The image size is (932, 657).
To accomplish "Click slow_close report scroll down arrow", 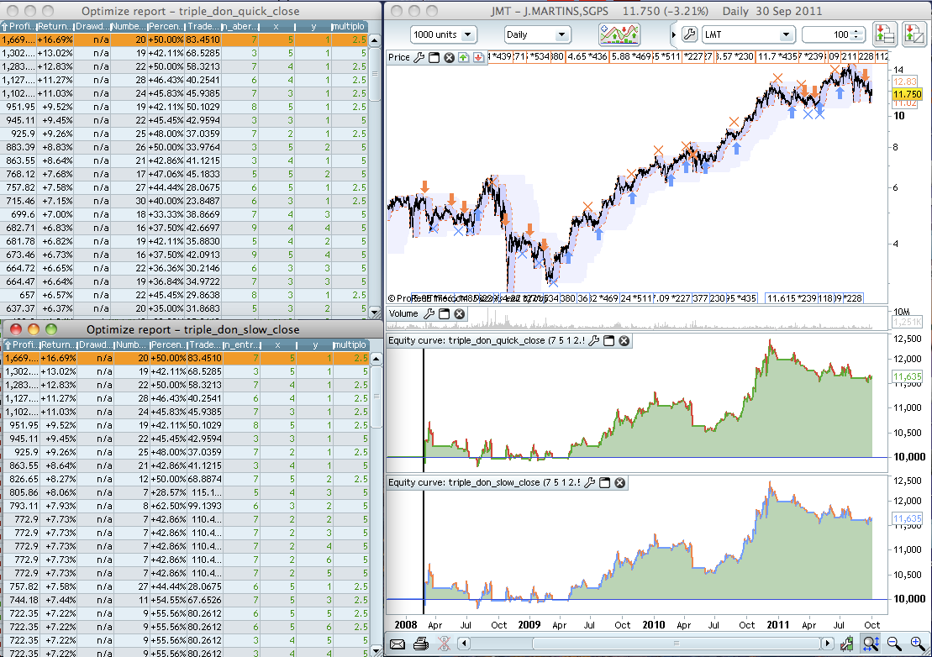I will click(376, 650).
